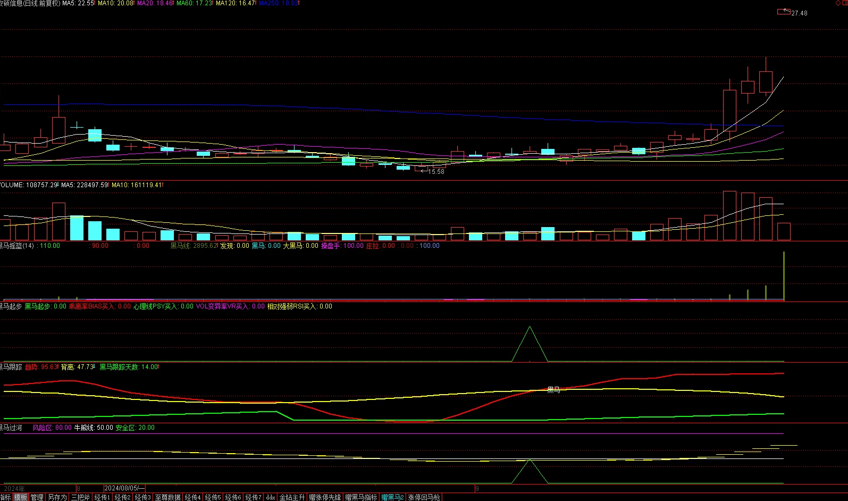Screen dimensions: 848x501
Task: Click the 黑马跟踪 indicator name label
Action: click(x=11, y=367)
